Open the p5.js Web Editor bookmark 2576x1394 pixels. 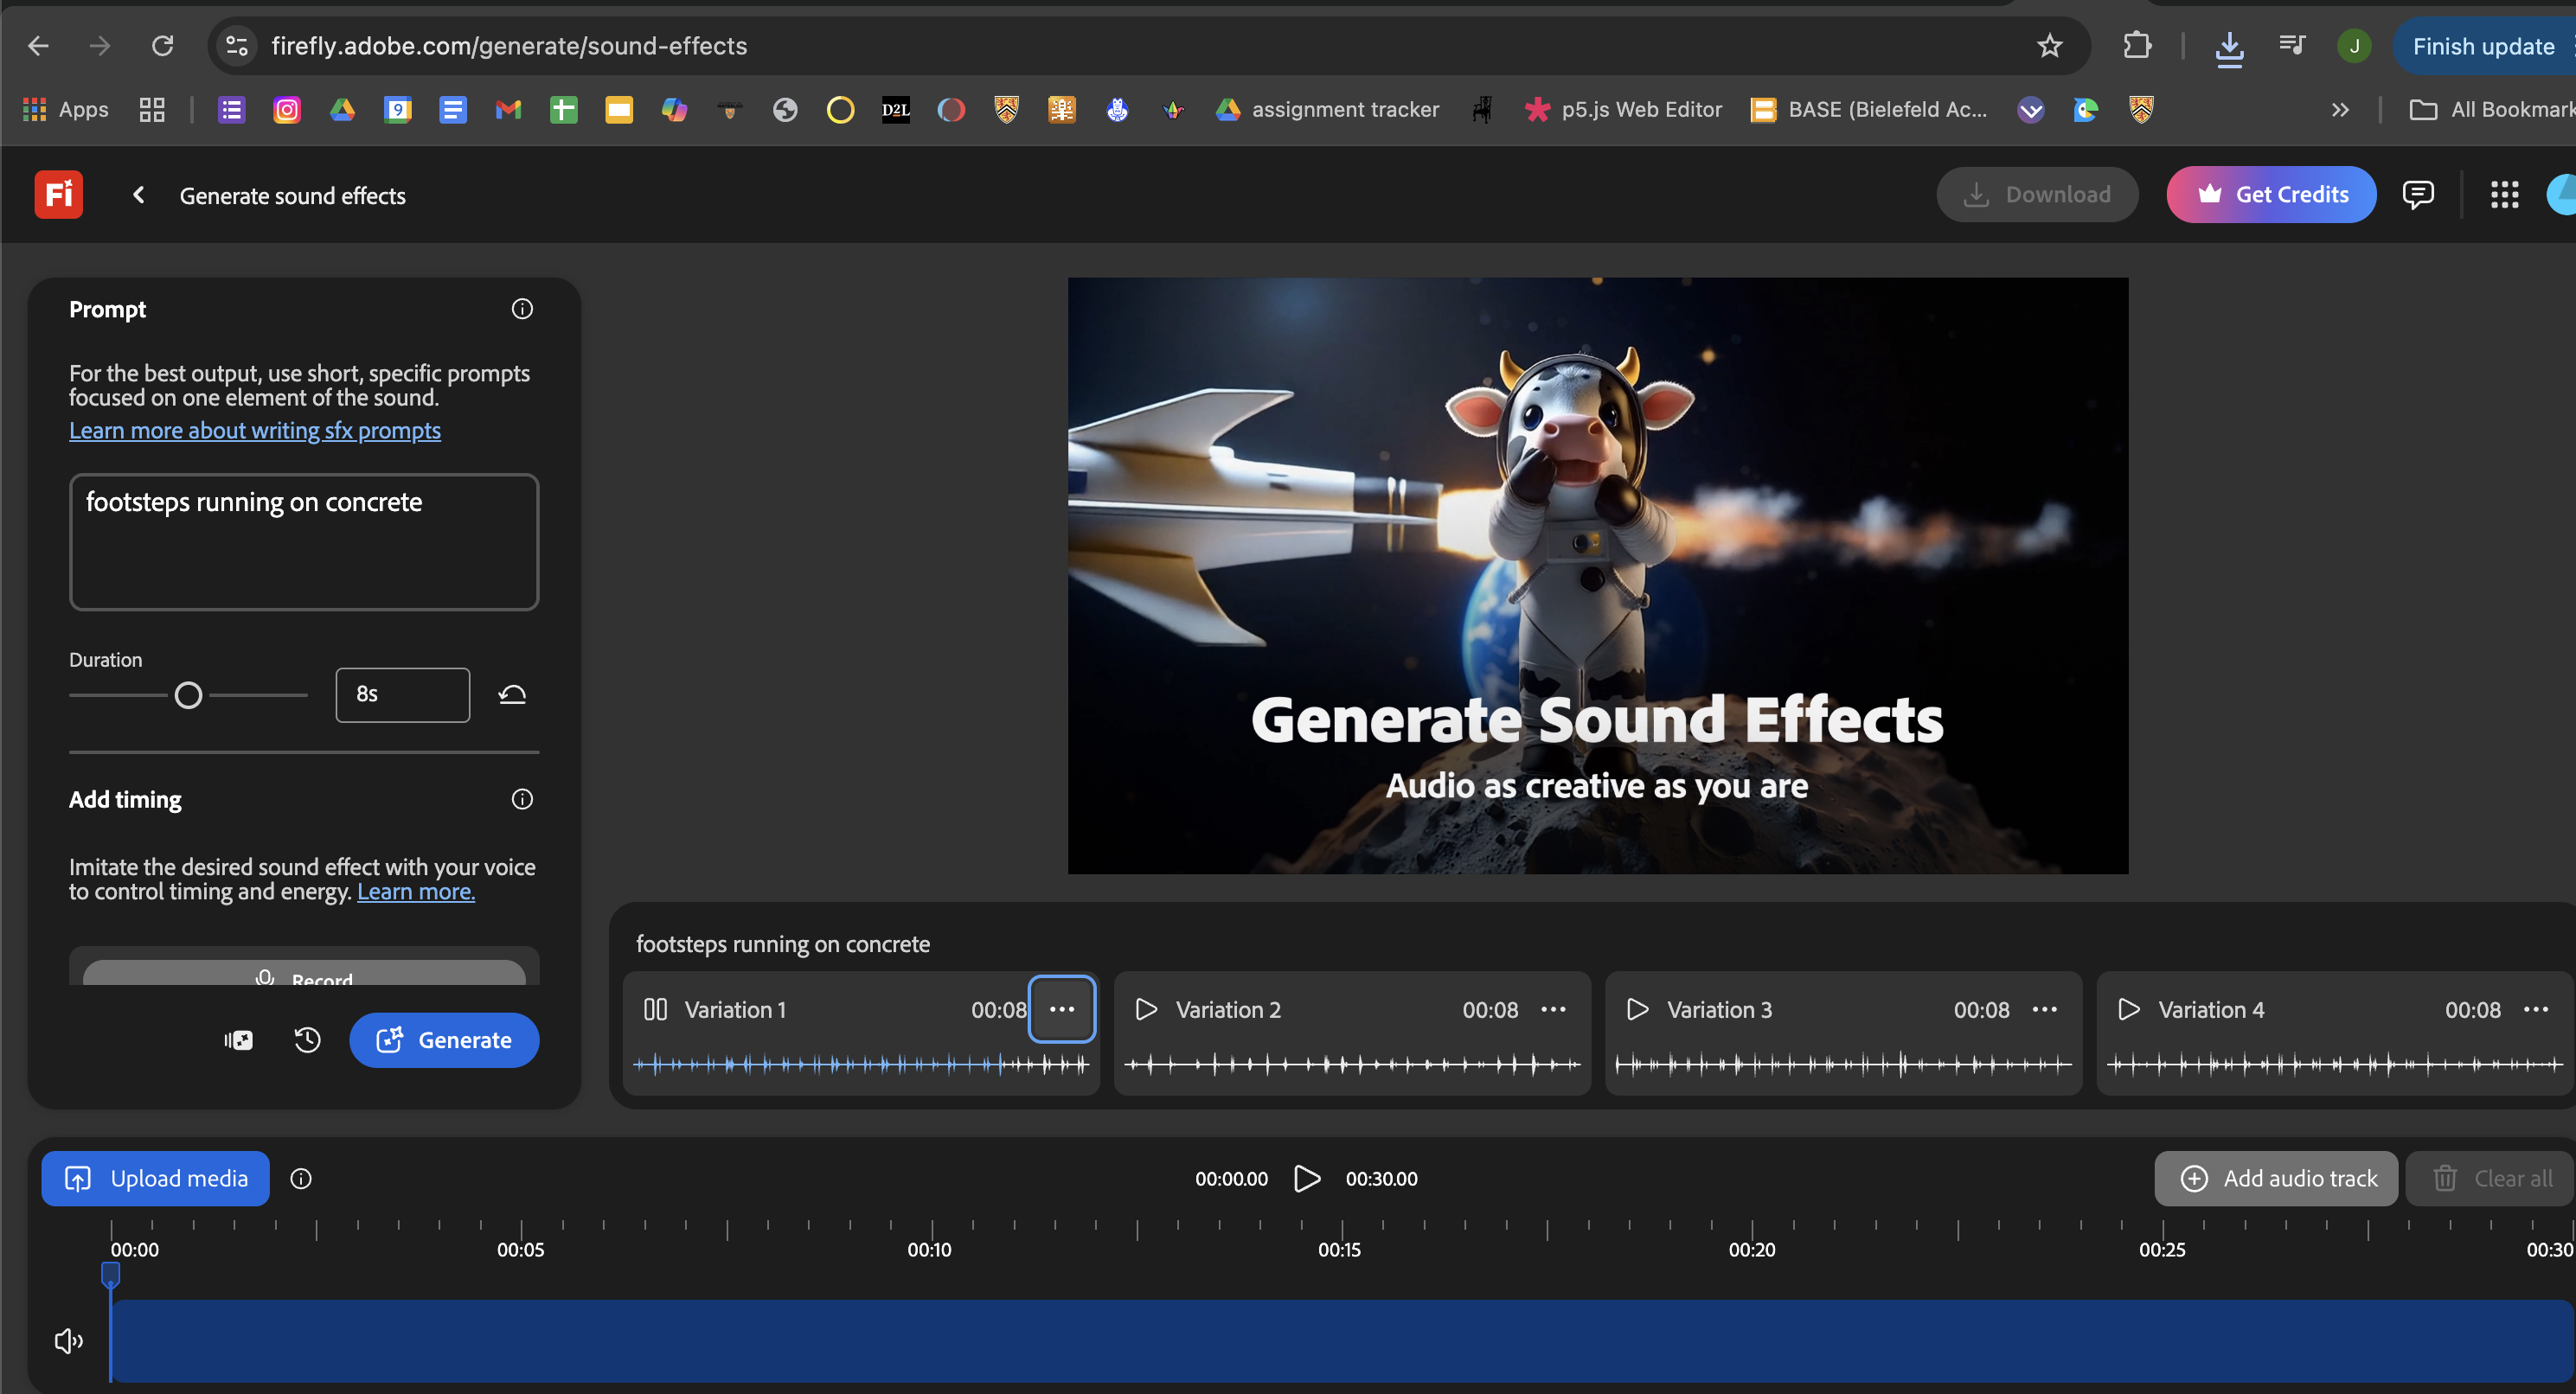pos(1622,110)
